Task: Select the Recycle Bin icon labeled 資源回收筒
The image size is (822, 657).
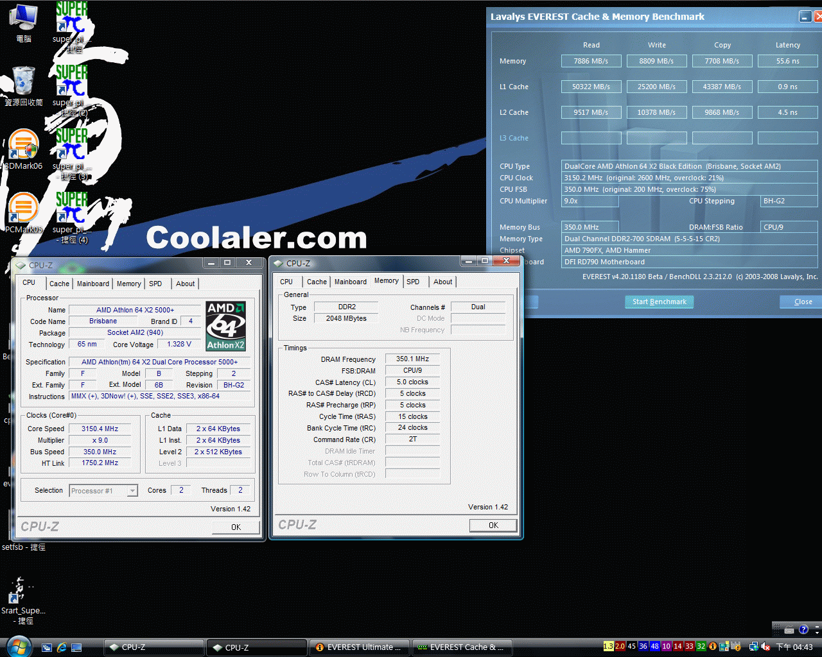Action: pyautogui.click(x=24, y=85)
